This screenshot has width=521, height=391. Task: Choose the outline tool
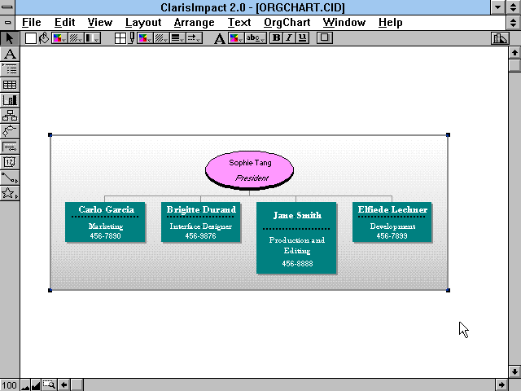[x=10, y=69]
